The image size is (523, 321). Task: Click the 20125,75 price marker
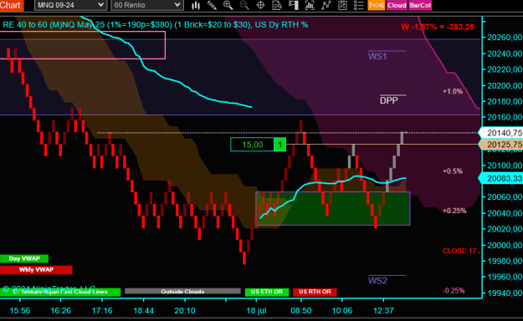(501, 145)
